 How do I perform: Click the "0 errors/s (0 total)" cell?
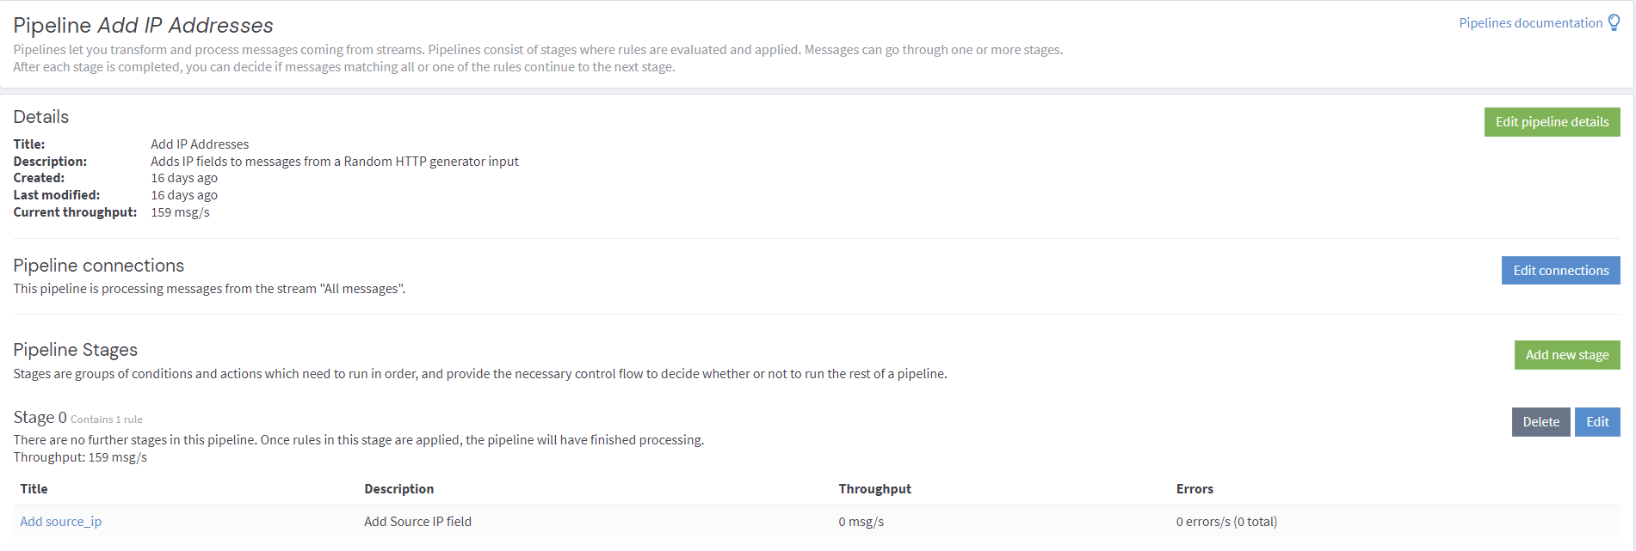(1226, 522)
